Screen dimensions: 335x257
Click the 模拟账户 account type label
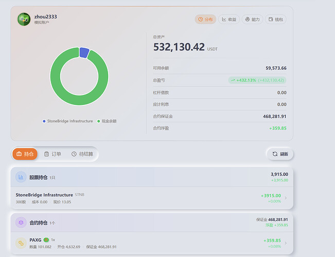(x=42, y=23)
